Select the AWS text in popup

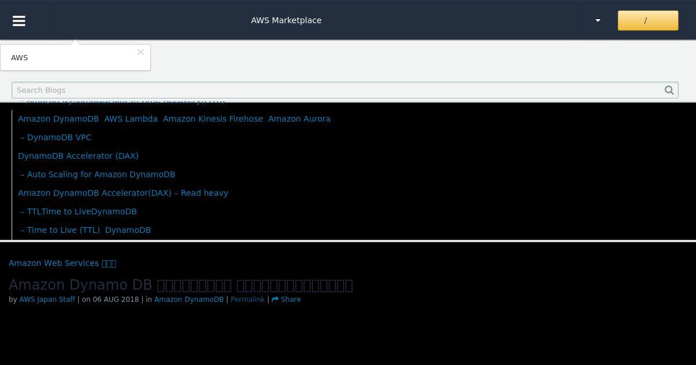pyautogui.click(x=19, y=57)
